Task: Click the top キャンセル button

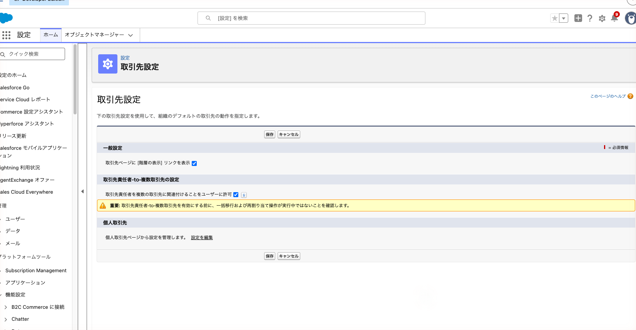Action: [x=289, y=134]
